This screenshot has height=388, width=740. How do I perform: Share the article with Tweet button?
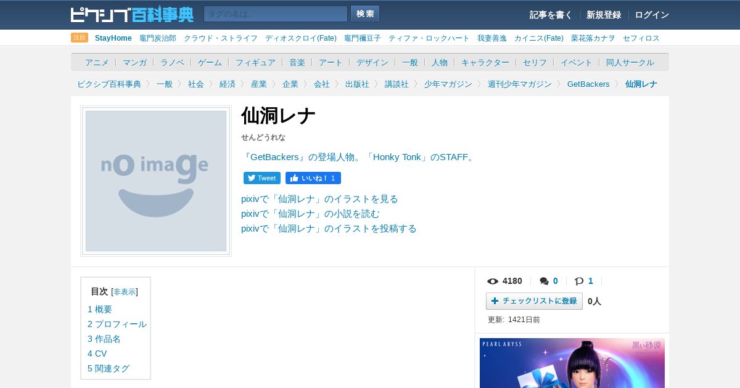coord(262,178)
